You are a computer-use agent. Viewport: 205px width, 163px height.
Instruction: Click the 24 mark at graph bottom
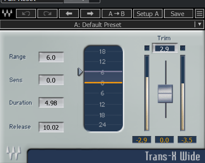[102, 125]
